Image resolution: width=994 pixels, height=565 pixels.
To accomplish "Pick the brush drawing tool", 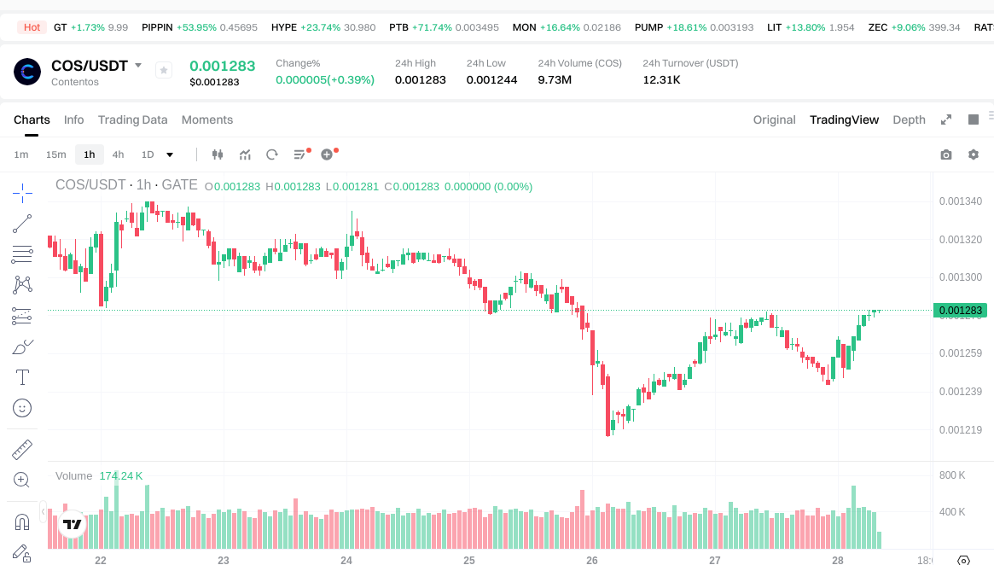I will pyautogui.click(x=22, y=347).
